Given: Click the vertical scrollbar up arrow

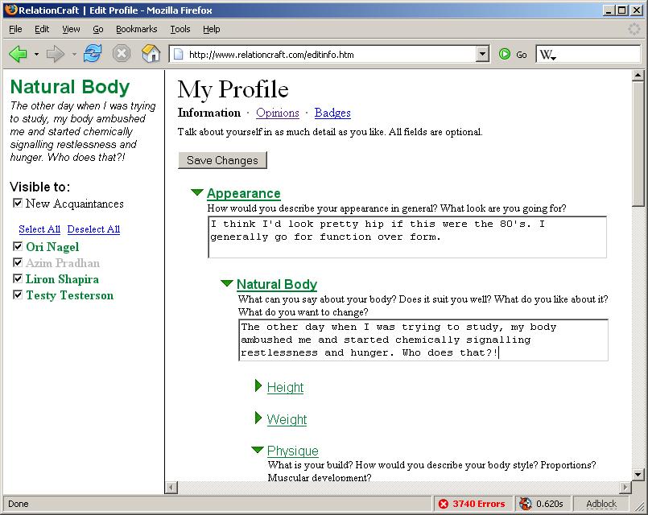Looking at the screenshot, I should [x=638, y=76].
